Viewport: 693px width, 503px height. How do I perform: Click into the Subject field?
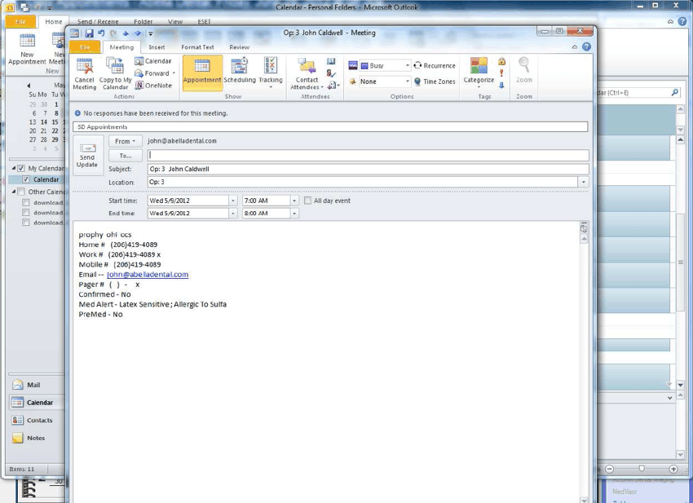368,169
